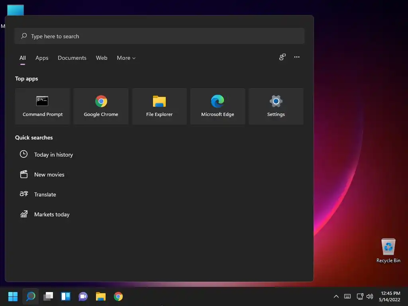Open the Recycle Bin desktop icon
This screenshot has height=306, width=408.
click(388, 250)
